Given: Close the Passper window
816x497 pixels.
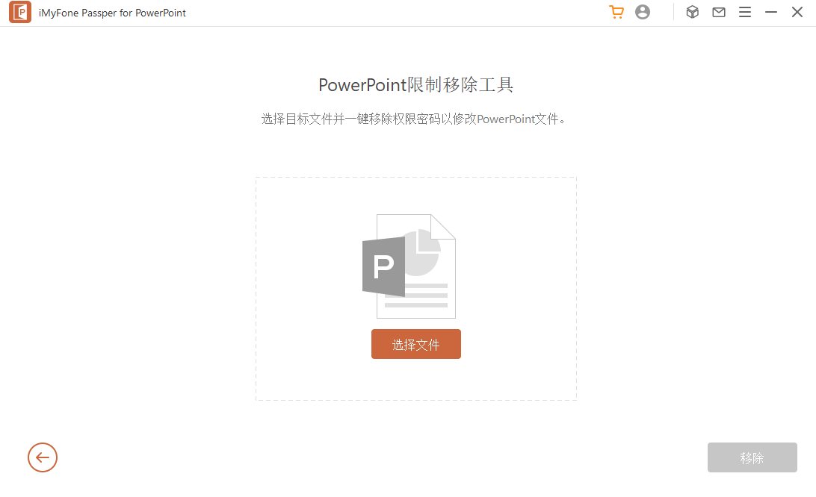Looking at the screenshot, I should coord(797,13).
